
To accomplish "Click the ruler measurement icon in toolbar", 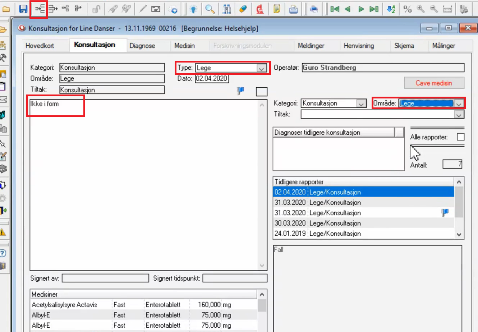I will pyautogui.click(x=447, y=9).
